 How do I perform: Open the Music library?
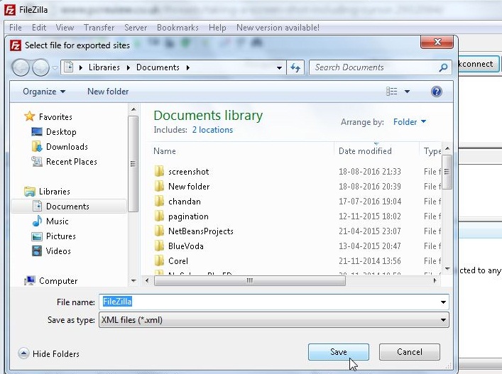[50, 221]
